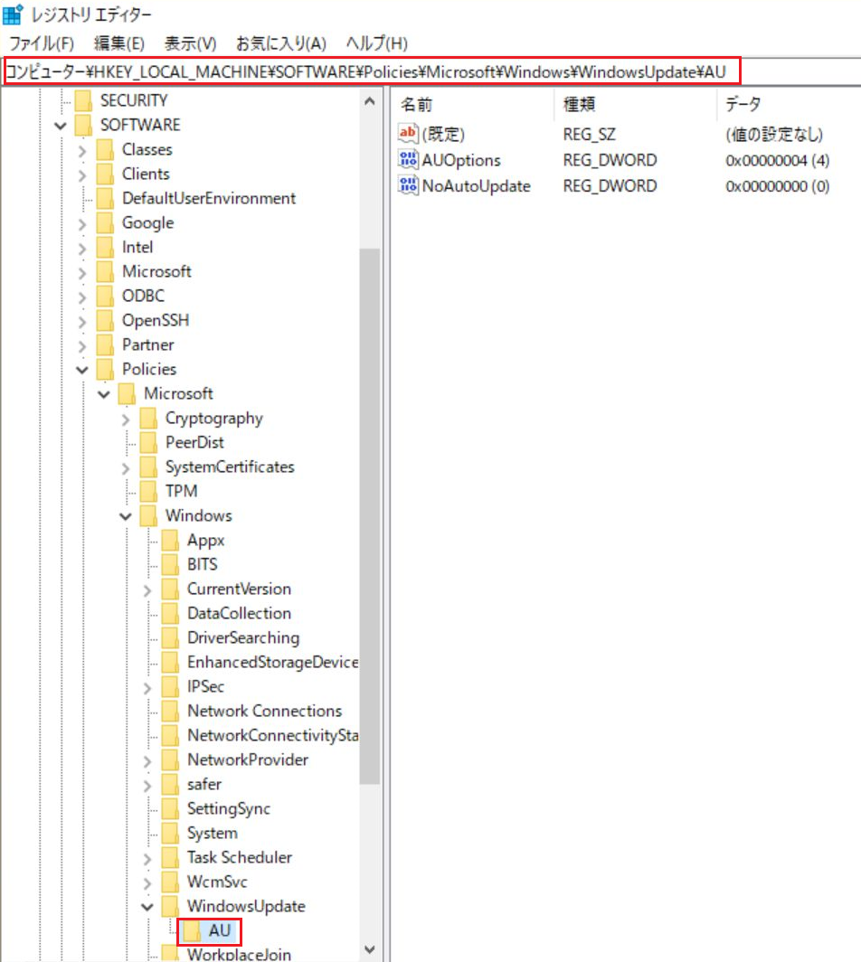Expand the Cryptography tree node
This screenshot has height=962, width=861.
[x=126, y=419]
